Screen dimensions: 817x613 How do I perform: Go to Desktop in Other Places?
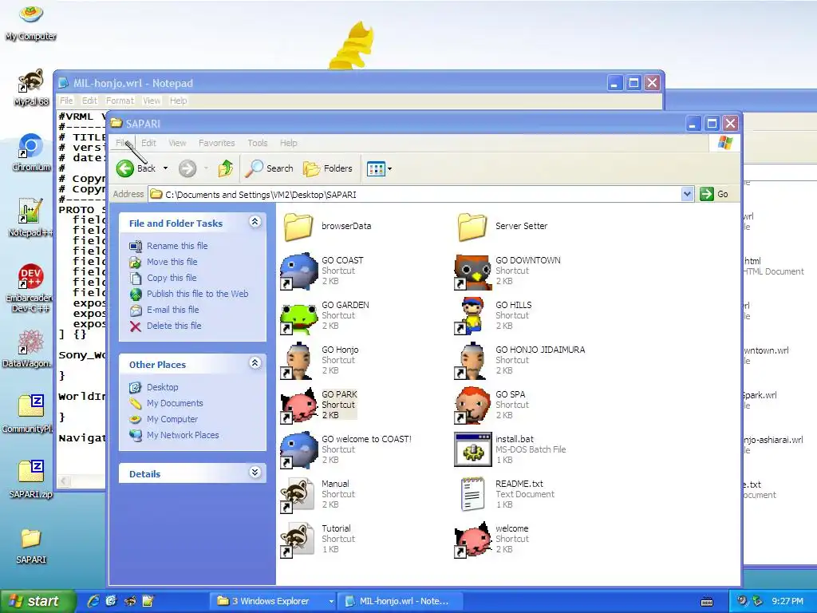click(x=162, y=388)
